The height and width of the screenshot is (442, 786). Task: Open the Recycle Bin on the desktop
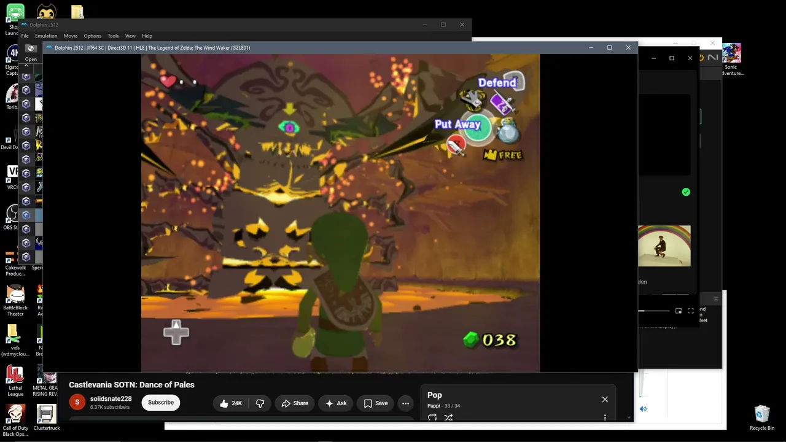point(762,417)
